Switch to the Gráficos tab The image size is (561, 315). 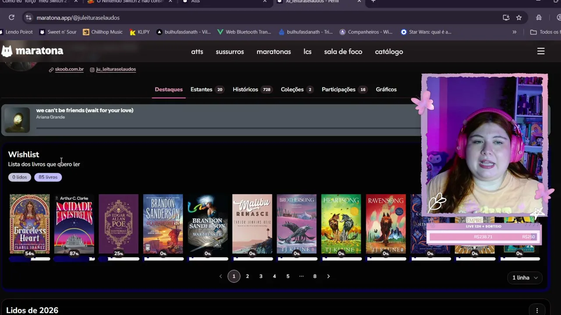(386, 89)
